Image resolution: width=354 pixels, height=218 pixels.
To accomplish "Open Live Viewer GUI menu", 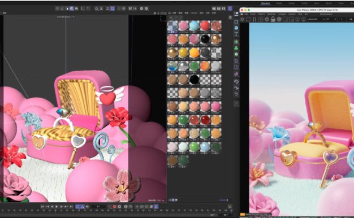I will pyautogui.click(x=306, y=14).
